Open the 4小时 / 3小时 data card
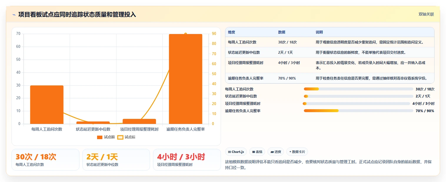Screen dimensions: 446x182 [187, 160]
